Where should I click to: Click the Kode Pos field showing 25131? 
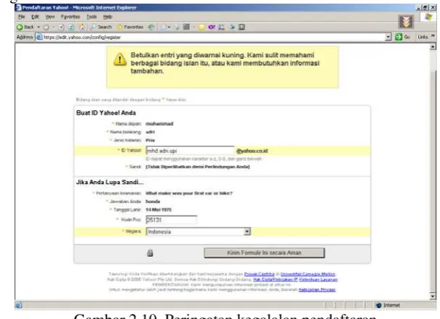[x=171, y=220]
